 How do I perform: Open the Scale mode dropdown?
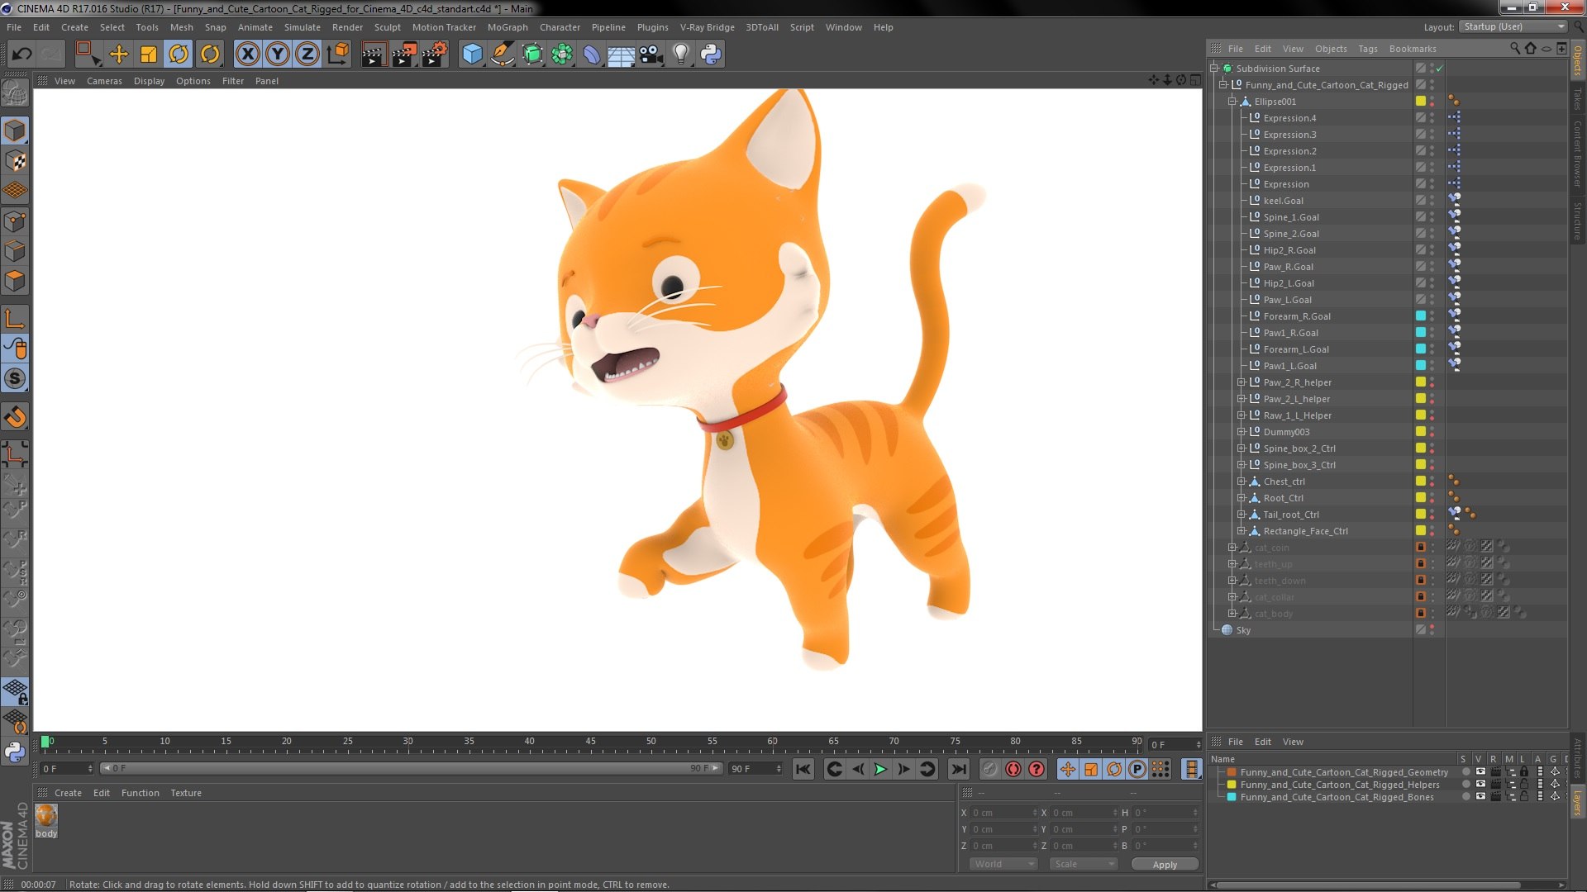[x=1084, y=864]
